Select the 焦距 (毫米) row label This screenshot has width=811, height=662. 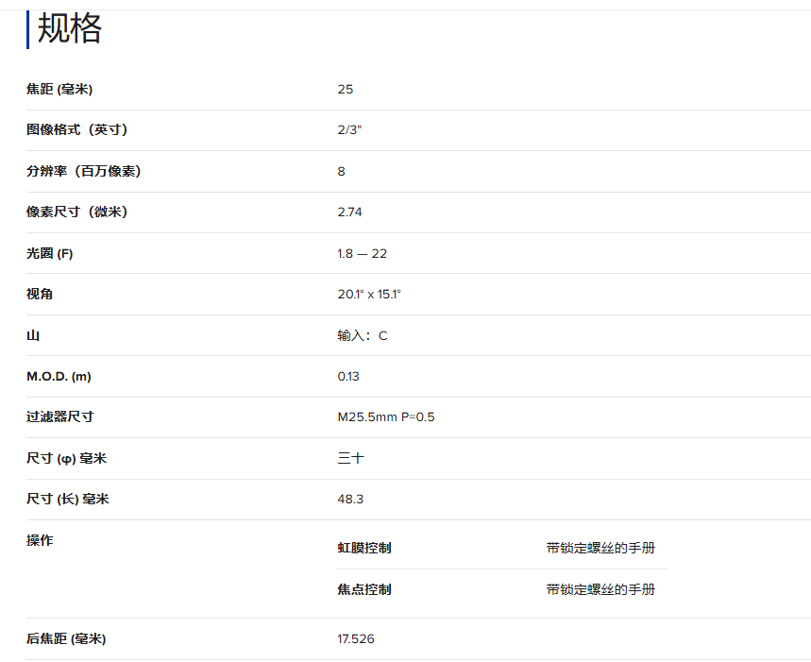tap(59, 90)
